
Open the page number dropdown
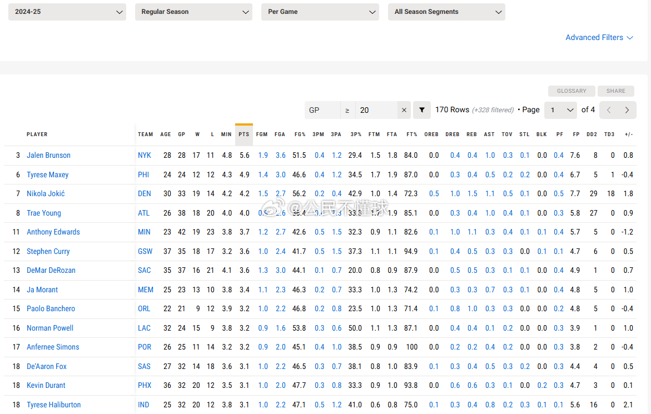[560, 110]
